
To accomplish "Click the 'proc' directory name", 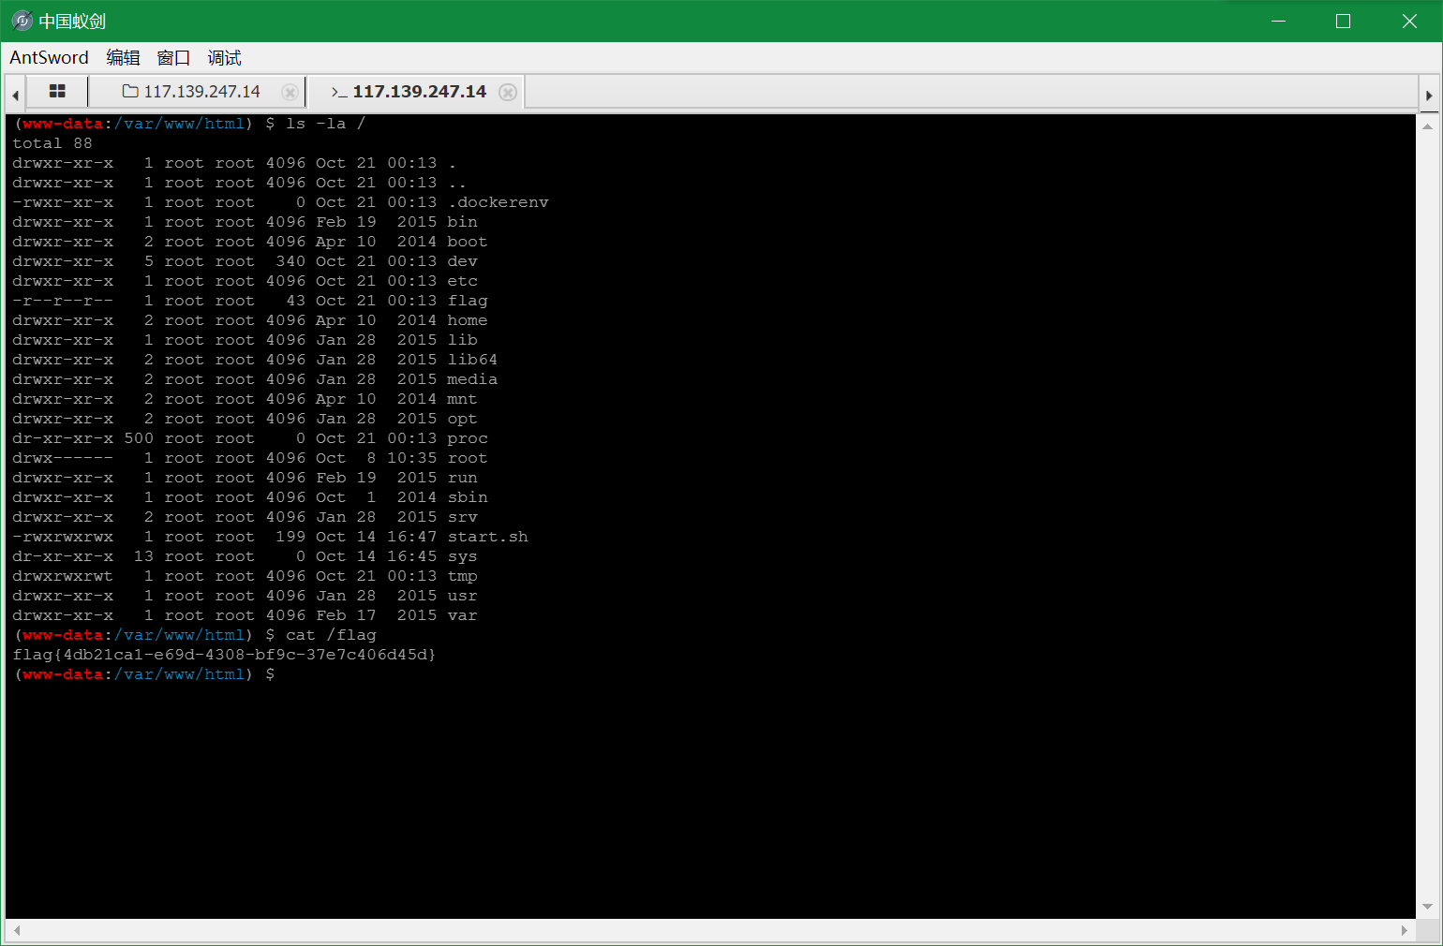I will 468,438.
